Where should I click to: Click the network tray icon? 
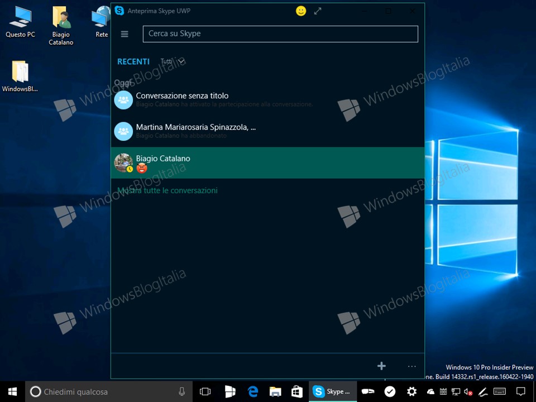456,392
